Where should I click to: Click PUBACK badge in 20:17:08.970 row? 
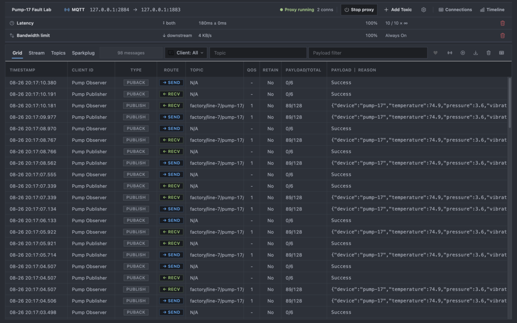click(136, 129)
